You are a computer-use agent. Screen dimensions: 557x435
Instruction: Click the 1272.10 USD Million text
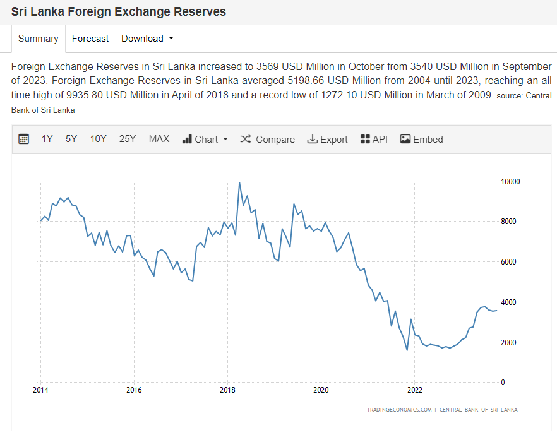click(367, 95)
